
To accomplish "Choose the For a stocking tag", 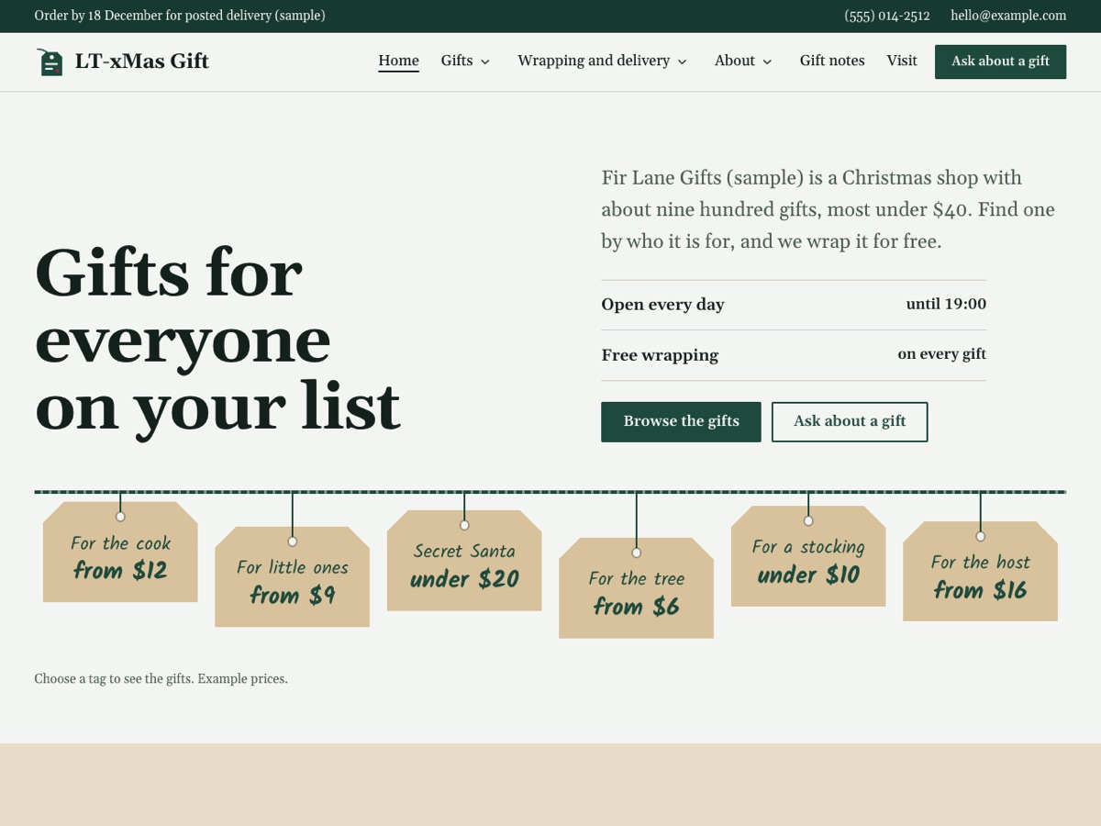I will [x=808, y=556].
